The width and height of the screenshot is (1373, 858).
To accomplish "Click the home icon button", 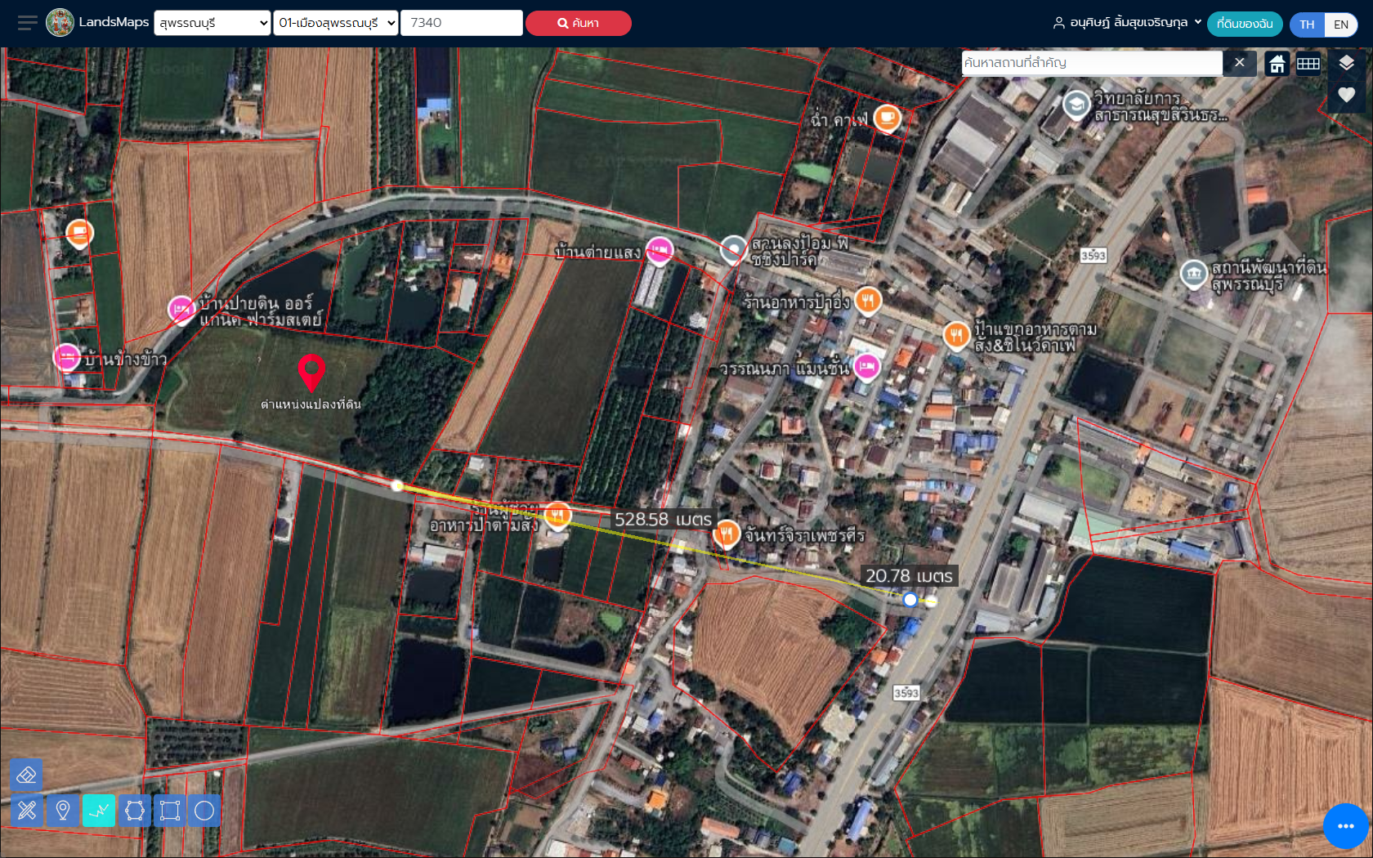I will [1277, 64].
